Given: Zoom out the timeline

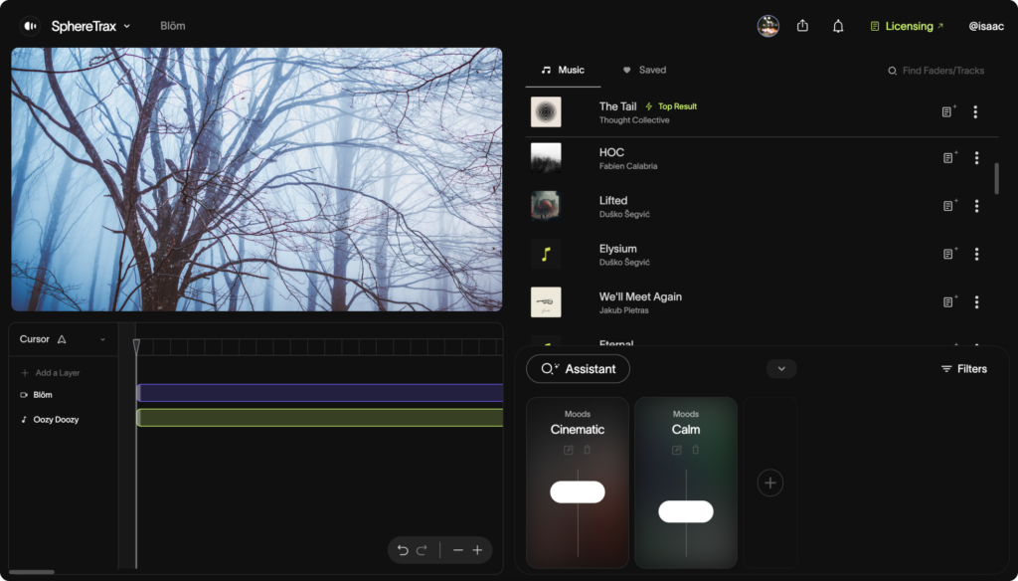Looking at the screenshot, I should 457,550.
